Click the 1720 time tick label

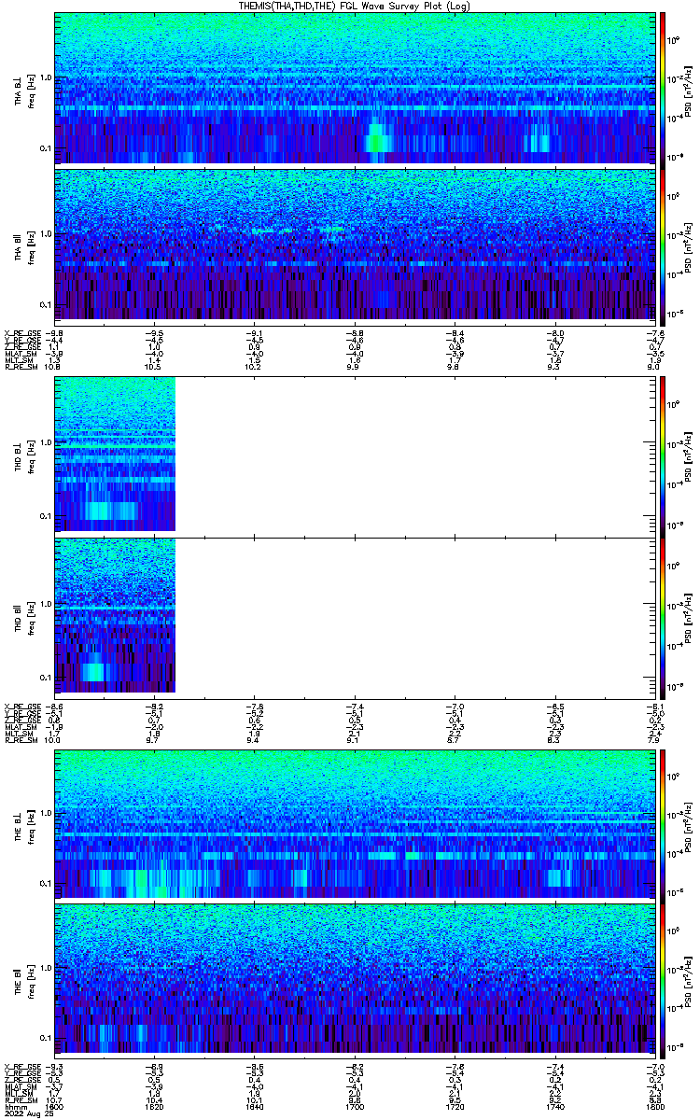[454, 1106]
